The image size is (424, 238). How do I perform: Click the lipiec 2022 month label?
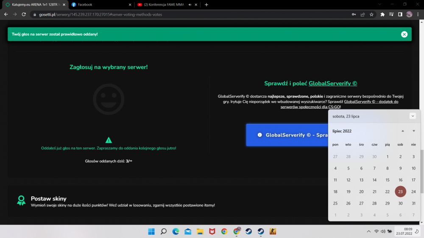342,131
